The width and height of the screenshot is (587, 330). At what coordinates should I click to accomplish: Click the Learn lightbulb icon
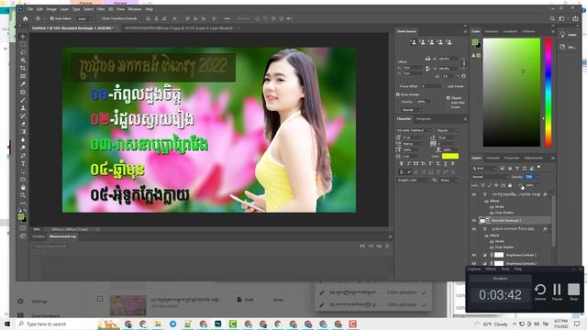coord(562,35)
